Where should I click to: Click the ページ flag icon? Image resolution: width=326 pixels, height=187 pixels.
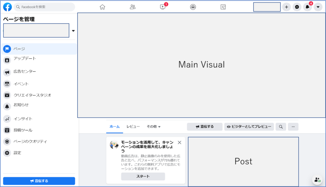[x=7, y=49]
